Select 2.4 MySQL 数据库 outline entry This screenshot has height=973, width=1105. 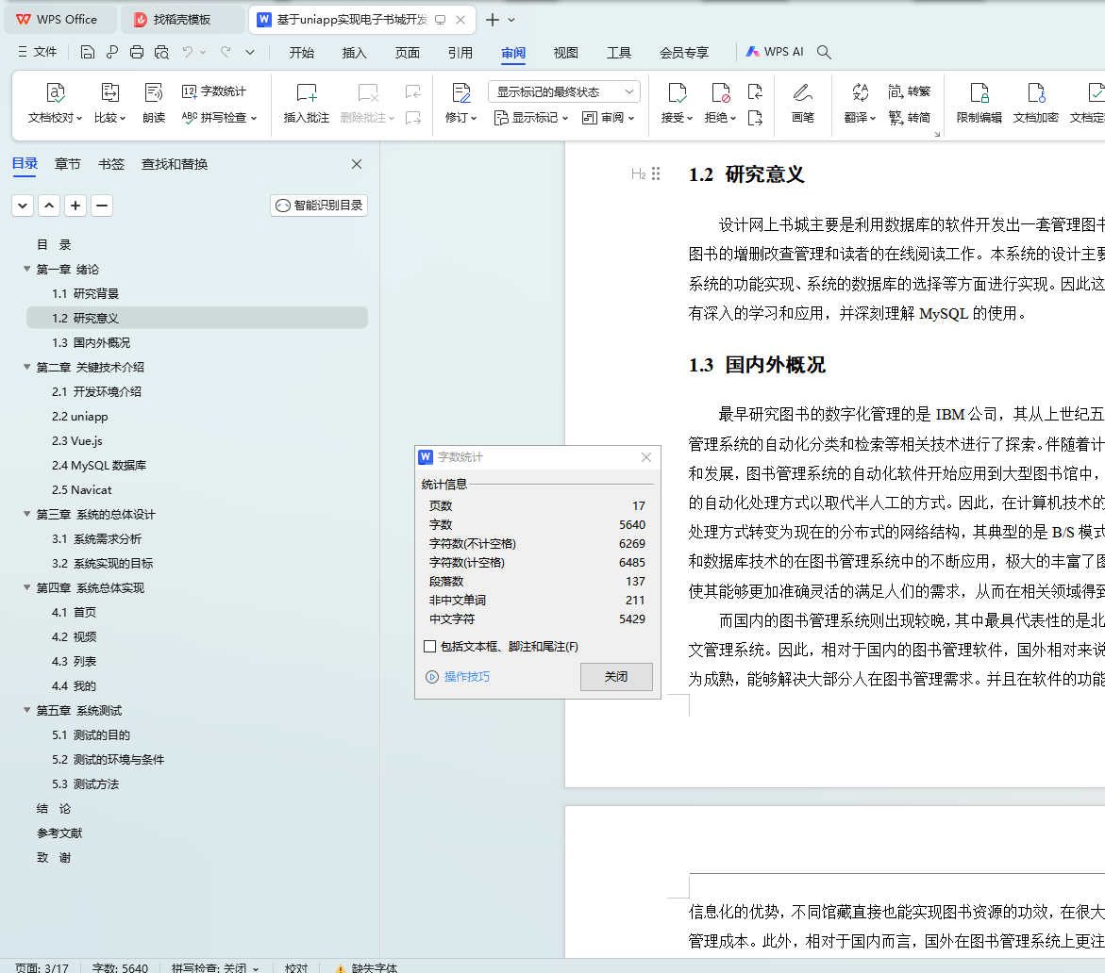click(x=99, y=466)
